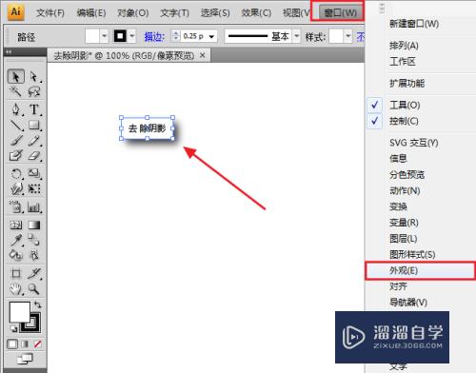Image resolution: width=476 pixels, height=373 pixels.
Task: Click the control bar fill swatch
Action: [92, 36]
